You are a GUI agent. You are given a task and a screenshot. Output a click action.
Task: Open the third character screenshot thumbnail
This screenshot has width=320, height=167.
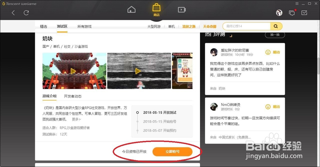point(182,71)
